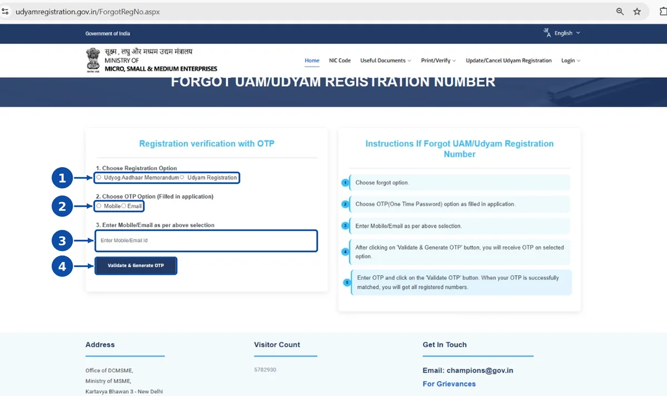Open the NIC Code menu item
667x396 pixels.
click(x=340, y=61)
